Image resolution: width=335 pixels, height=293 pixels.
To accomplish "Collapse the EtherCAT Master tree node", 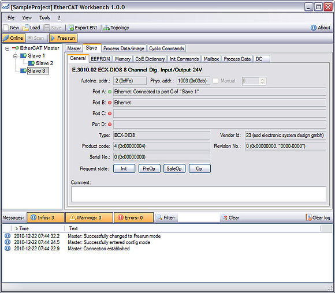I will 8,48.
